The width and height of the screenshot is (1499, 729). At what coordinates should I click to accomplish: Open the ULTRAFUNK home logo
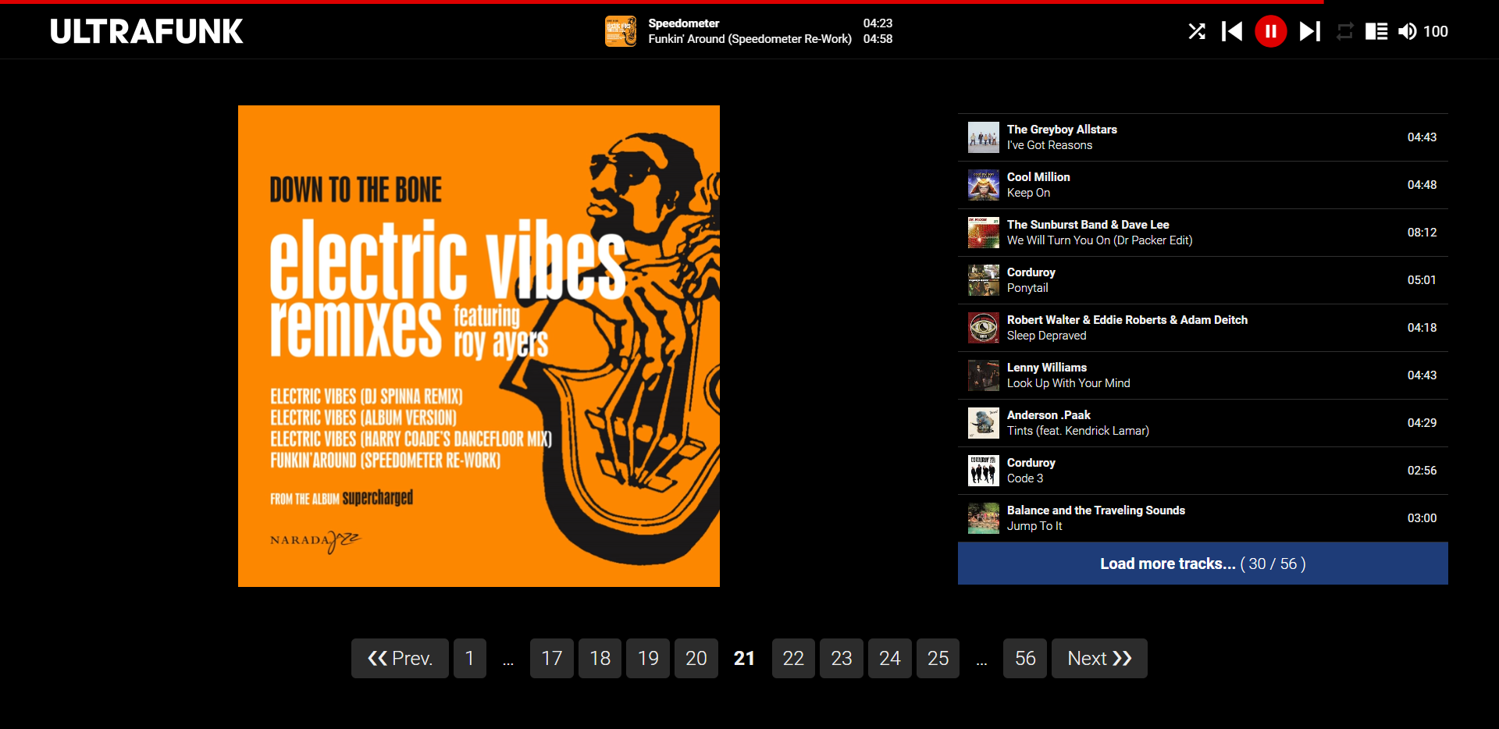point(147,31)
